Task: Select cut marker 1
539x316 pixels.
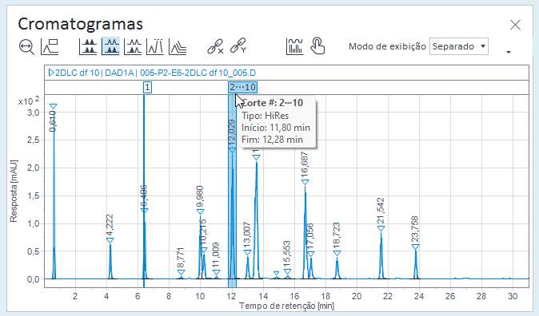Action: [147, 88]
